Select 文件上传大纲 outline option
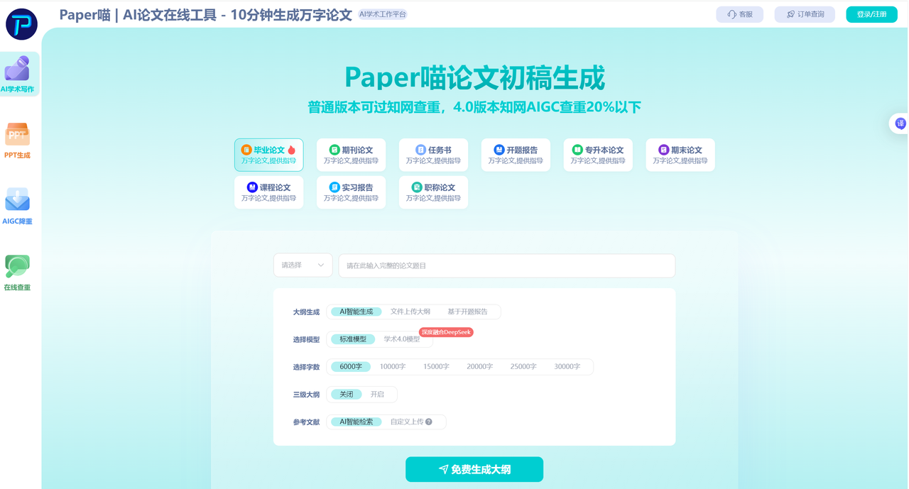 410,312
